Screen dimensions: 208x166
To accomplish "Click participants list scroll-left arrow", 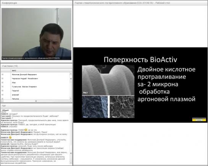I will (x=2, y=101).
